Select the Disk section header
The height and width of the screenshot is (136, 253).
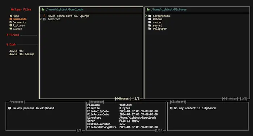click(x=11, y=44)
